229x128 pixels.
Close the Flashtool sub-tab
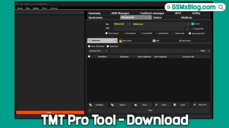click(x=115, y=41)
